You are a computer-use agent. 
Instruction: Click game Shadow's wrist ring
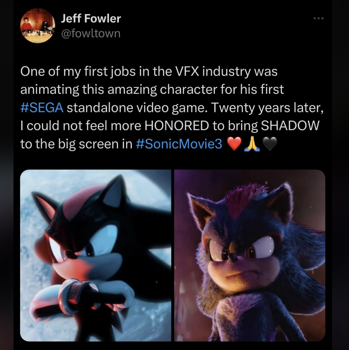pyautogui.click(x=75, y=295)
